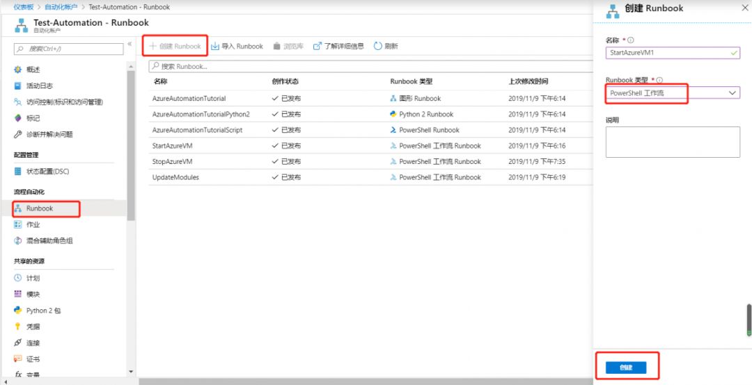This screenshot has width=752, height=385.
Task: Click 2019/11/9 下午7:35 timestamp cell
Action: (537, 161)
